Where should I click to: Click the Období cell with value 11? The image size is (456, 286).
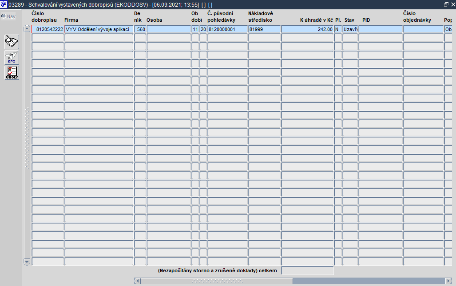tap(195, 29)
